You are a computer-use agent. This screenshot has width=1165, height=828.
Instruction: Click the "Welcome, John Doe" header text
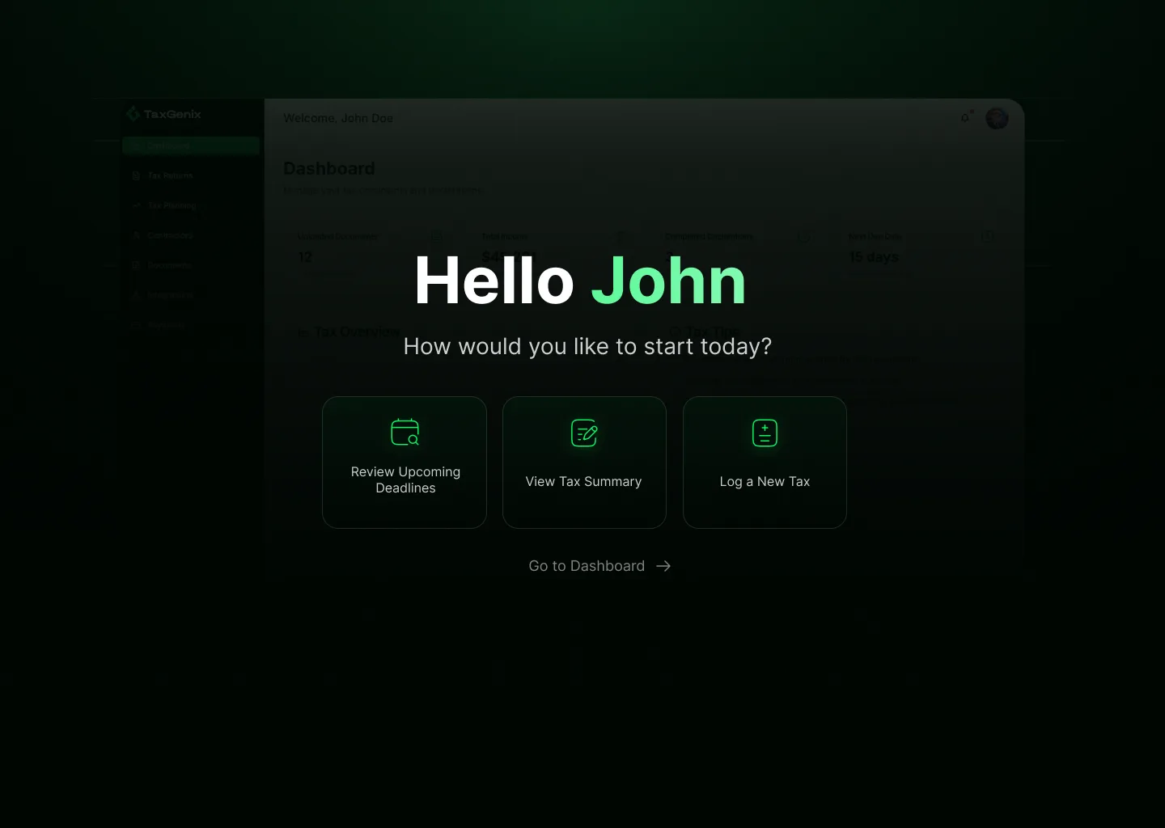pos(338,118)
